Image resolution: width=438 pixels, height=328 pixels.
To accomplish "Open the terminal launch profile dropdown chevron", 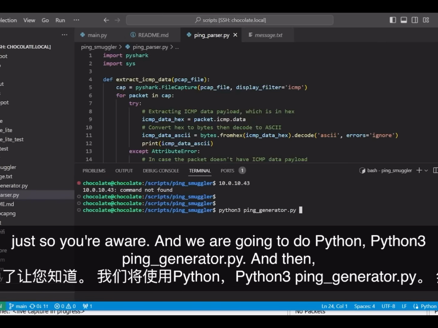I will coord(426,170).
